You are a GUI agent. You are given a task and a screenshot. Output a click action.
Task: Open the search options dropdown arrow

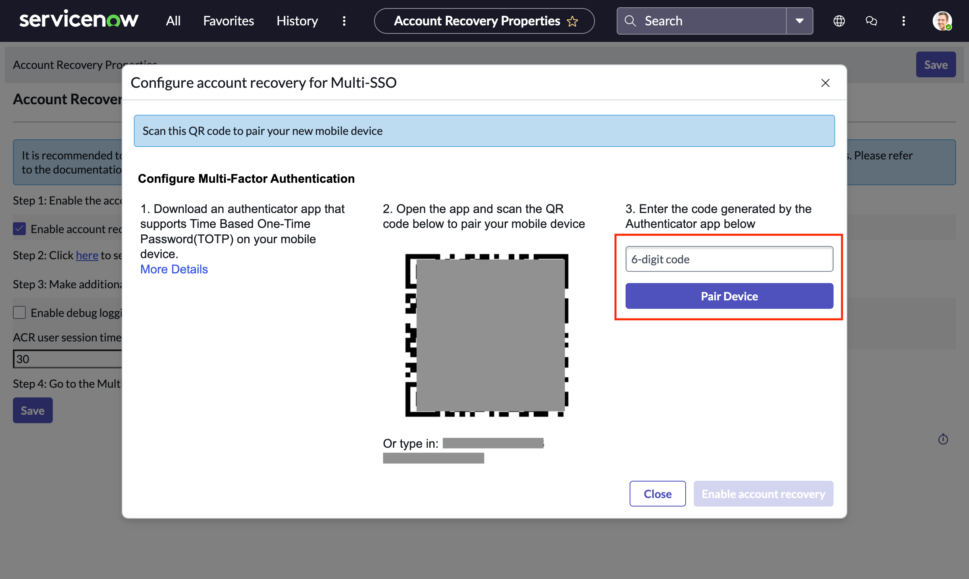pos(799,21)
